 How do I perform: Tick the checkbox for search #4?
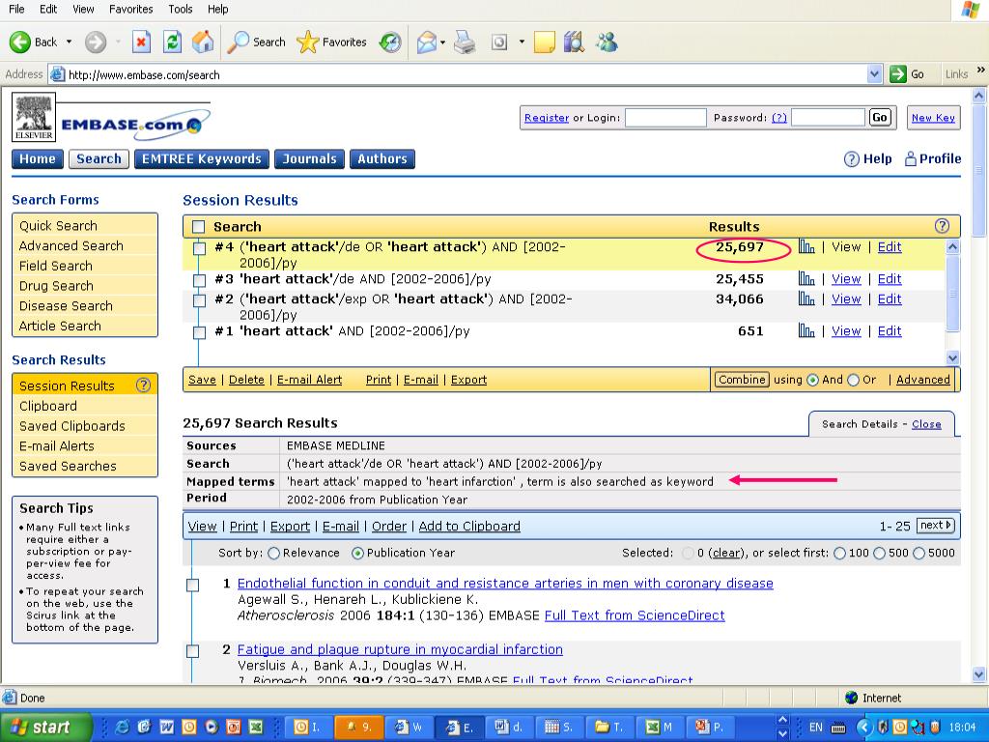click(x=199, y=248)
